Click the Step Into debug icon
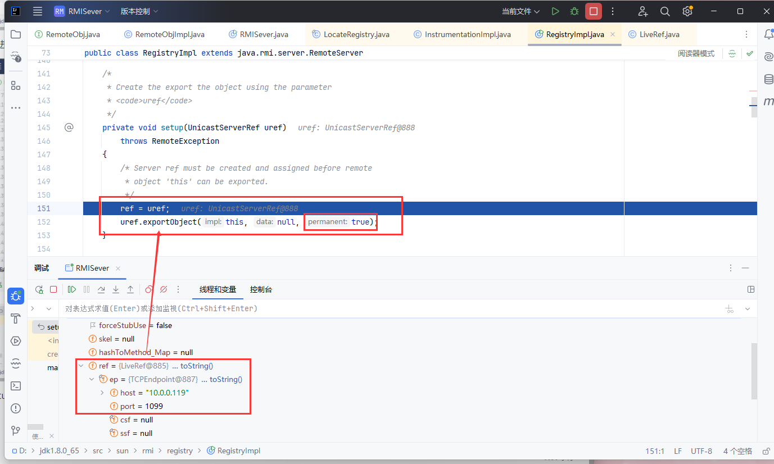 pos(116,289)
